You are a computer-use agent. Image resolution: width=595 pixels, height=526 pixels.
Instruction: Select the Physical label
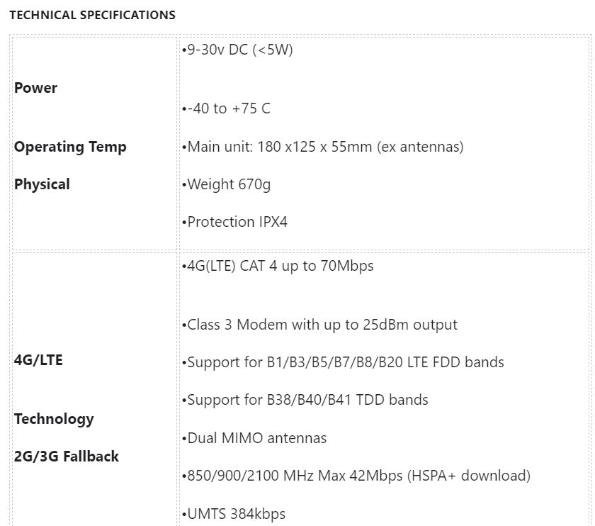(42, 184)
